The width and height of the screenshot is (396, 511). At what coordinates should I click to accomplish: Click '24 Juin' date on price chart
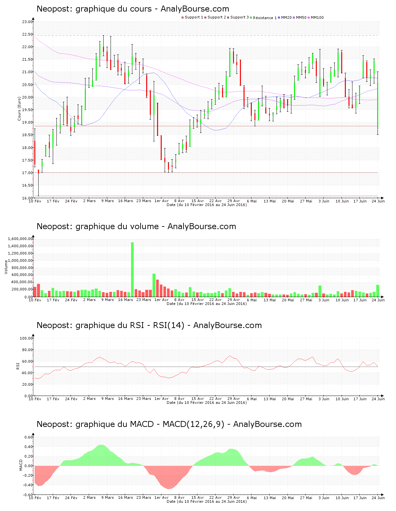point(379,201)
